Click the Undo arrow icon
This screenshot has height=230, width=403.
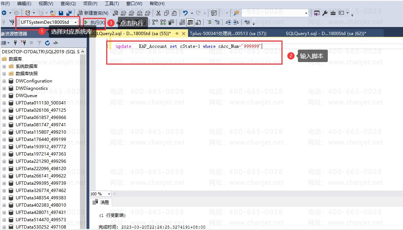click(185, 13)
